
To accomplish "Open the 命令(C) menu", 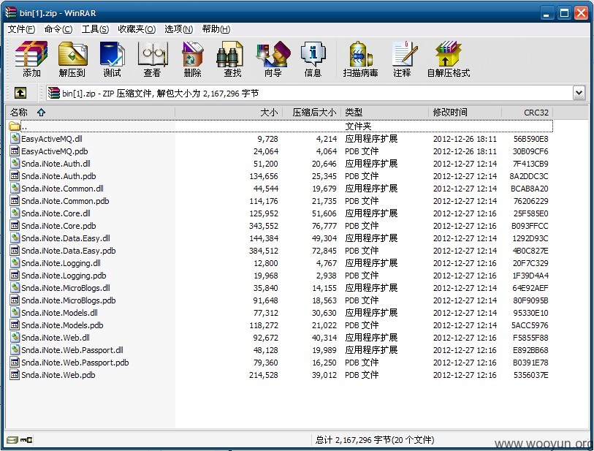I will tap(58, 29).
